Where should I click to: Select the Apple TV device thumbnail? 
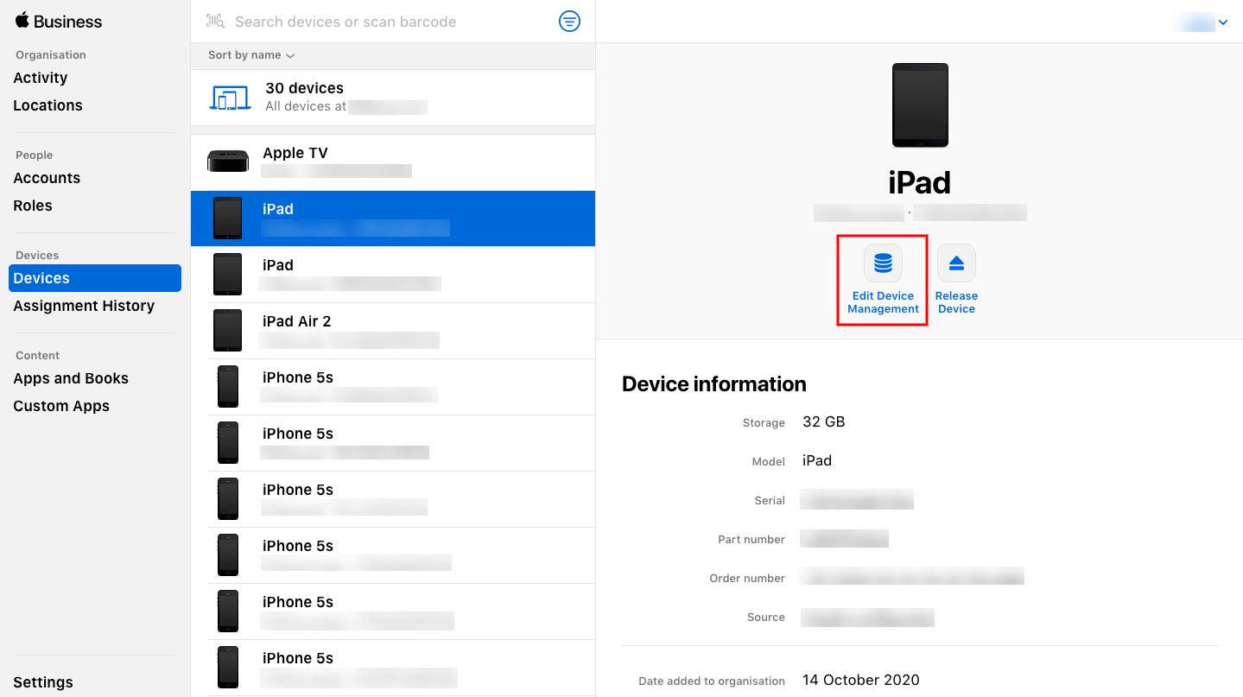coord(228,162)
